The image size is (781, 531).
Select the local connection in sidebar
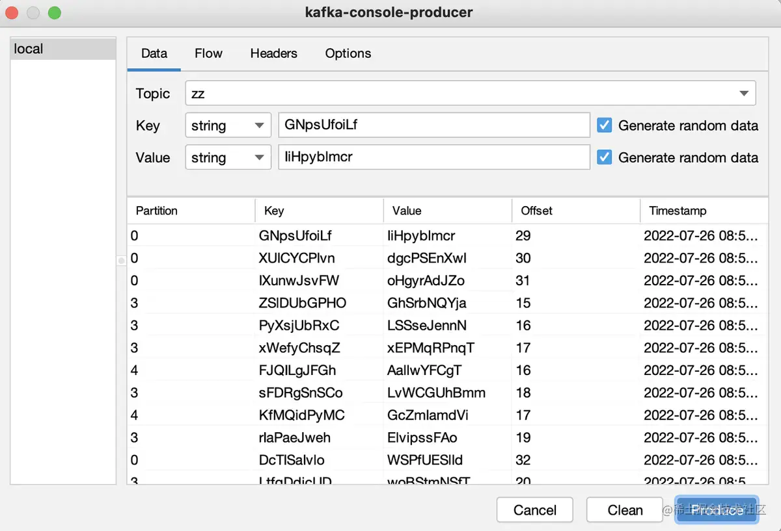click(63, 49)
